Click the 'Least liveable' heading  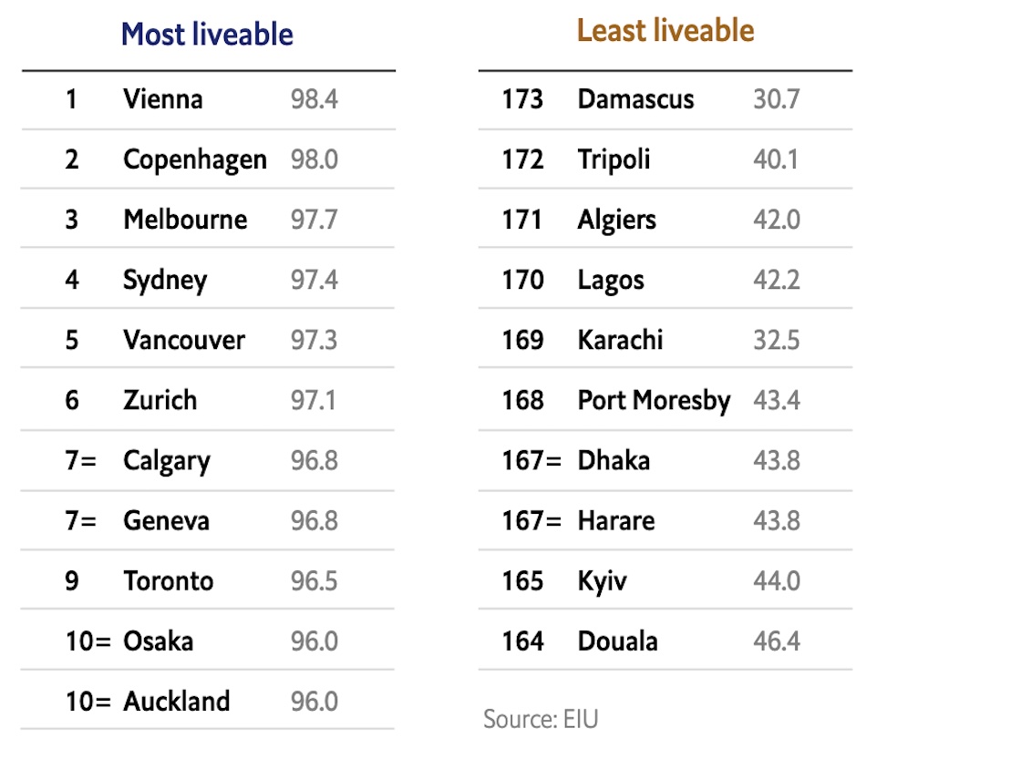[x=665, y=31]
